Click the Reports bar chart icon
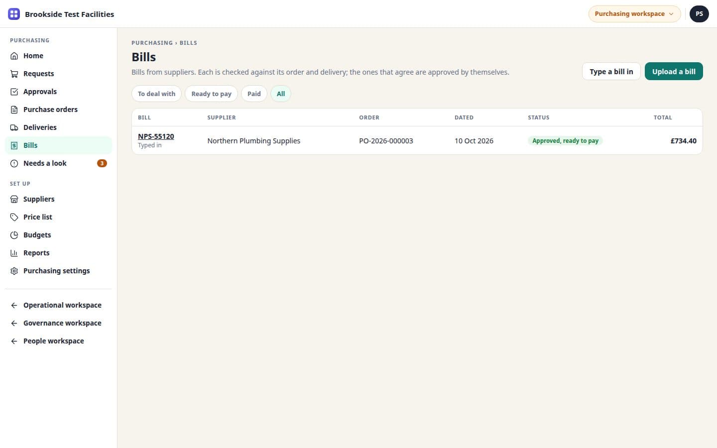 pos(14,253)
